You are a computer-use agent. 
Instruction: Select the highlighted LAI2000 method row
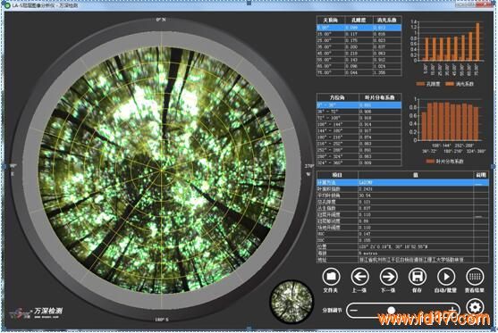pyautogui.click(x=402, y=182)
